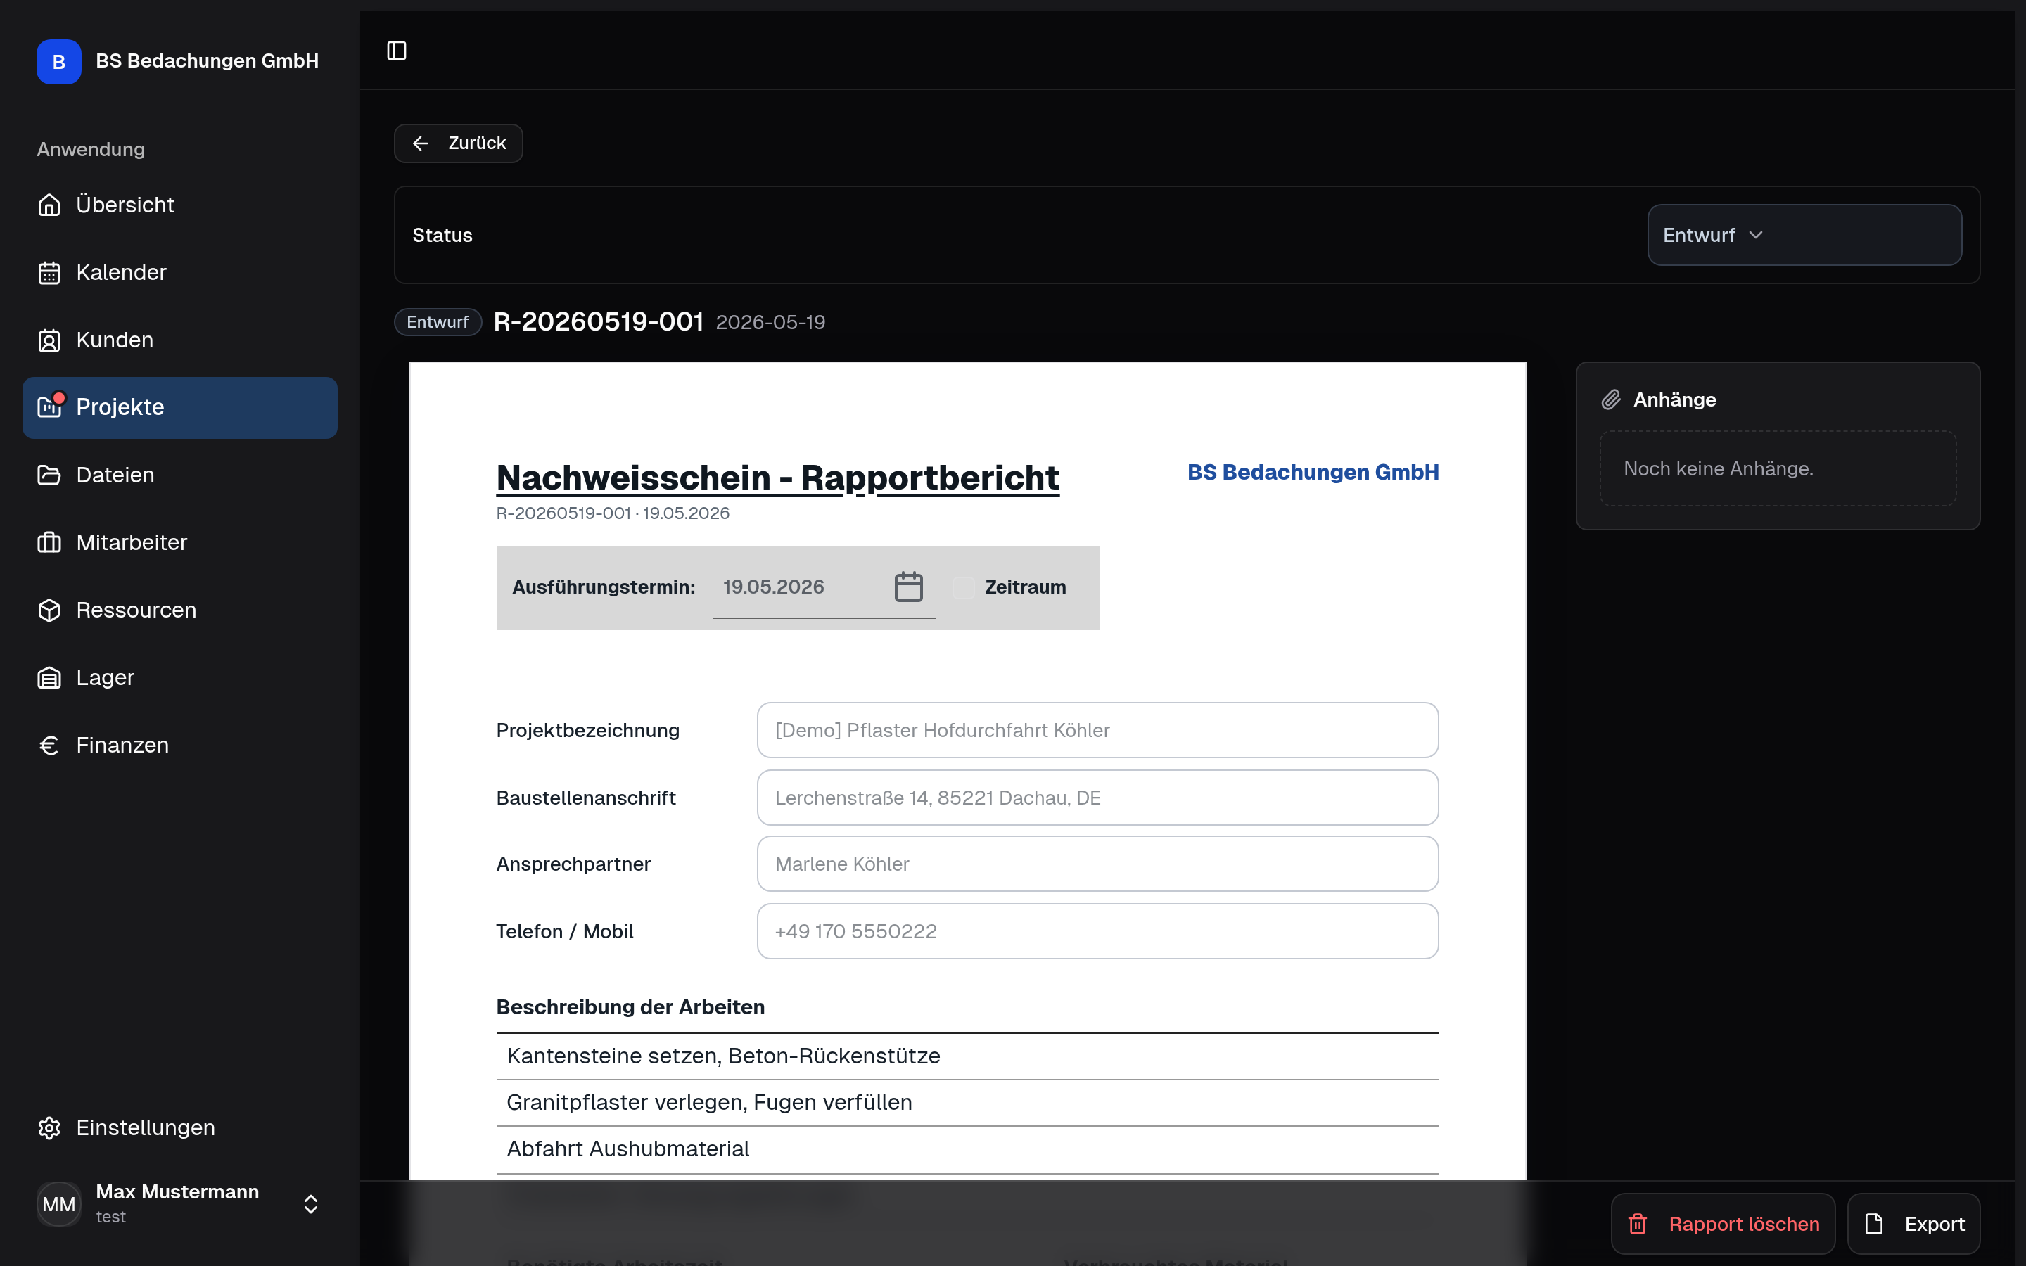The width and height of the screenshot is (2026, 1266).
Task: Open Kunden in the sidebar
Action: 180,340
